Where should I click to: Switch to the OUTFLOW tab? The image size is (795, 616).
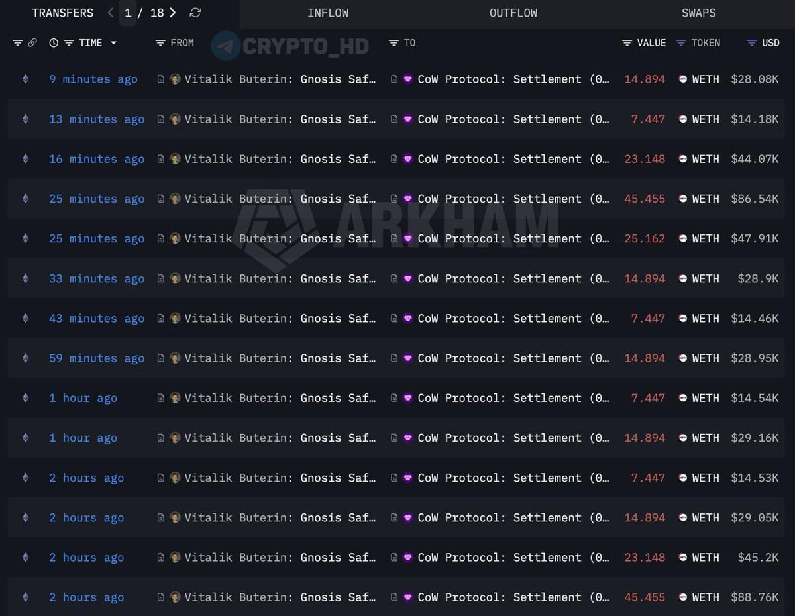click(x=513, y=13)
